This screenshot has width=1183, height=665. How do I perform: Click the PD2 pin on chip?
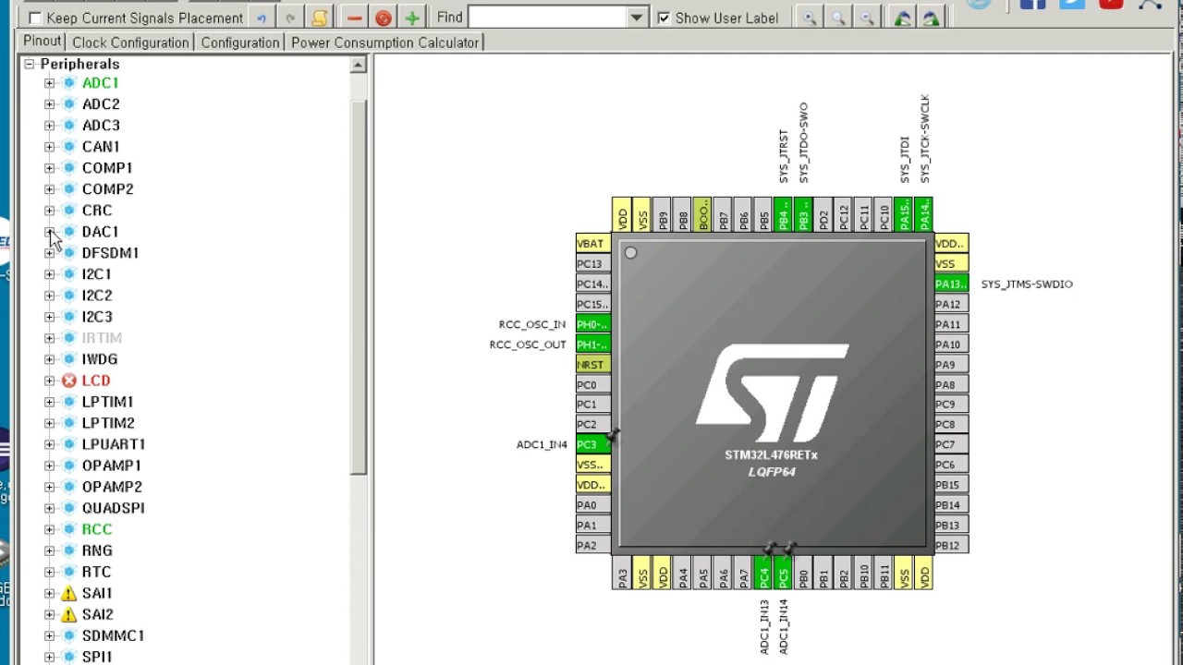(823, 214)
